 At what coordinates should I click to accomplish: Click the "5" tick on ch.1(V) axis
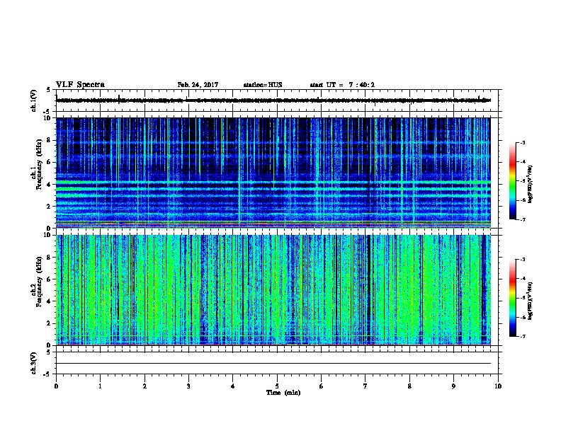[x=49, y=90]
